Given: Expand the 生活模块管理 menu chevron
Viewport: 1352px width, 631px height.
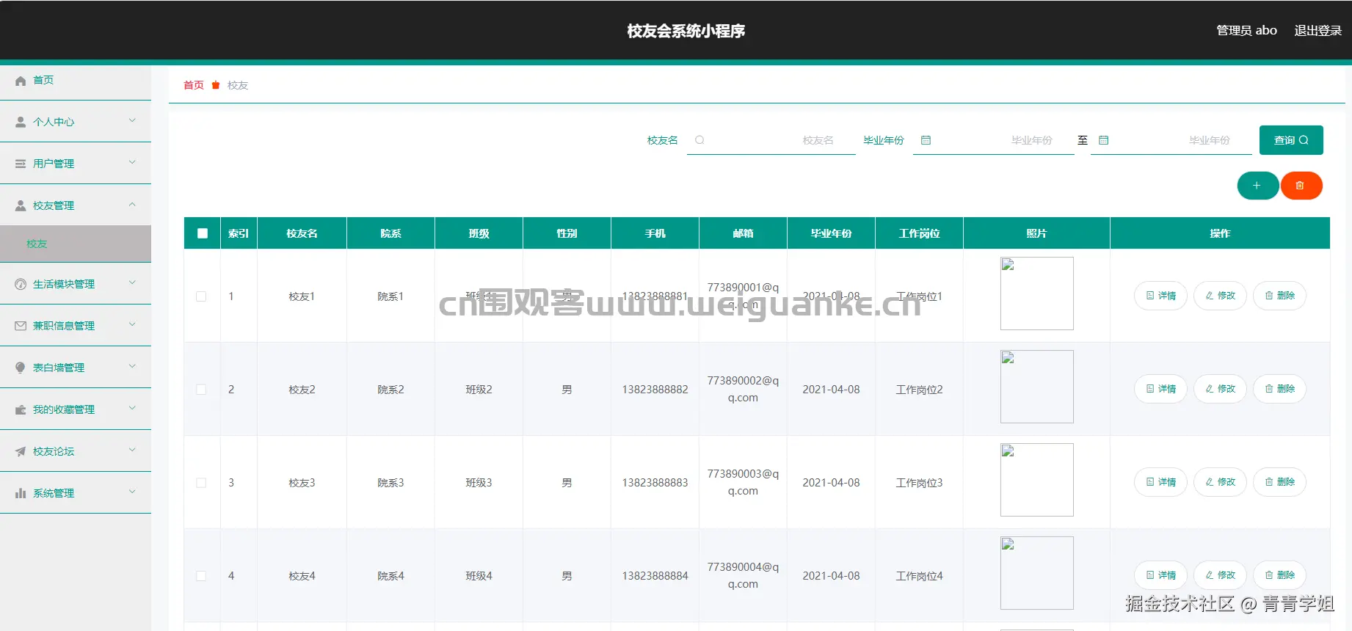Looking at the screenshot, I should coord(132,283).
